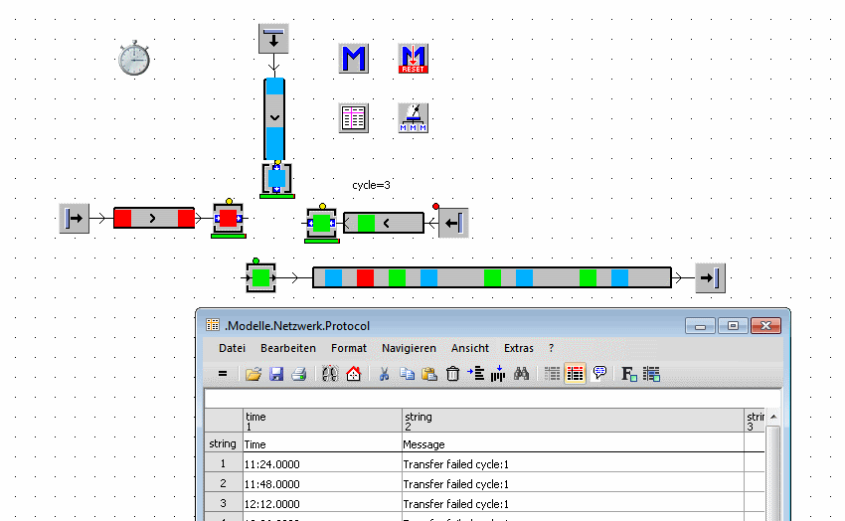The height and width of the screenshot is (521, 845).
Task: Open the Datei menu
Action: tap(232, 348)
